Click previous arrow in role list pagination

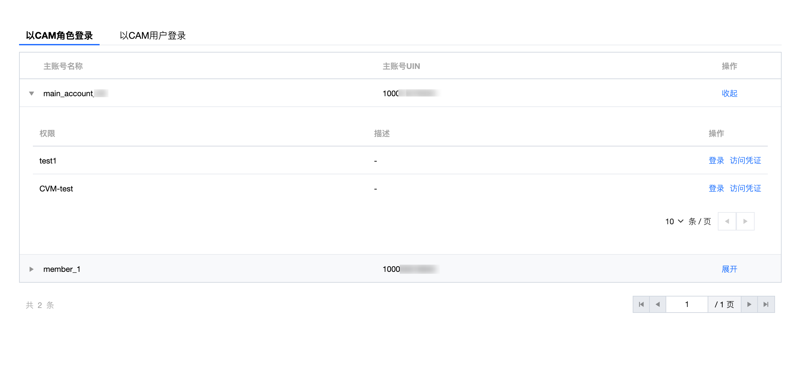(727, 221)
